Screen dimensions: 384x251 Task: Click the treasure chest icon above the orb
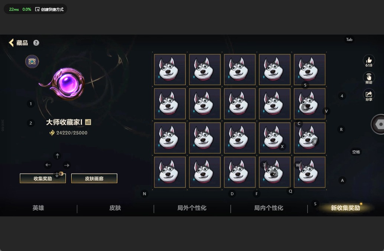(32, 61)
